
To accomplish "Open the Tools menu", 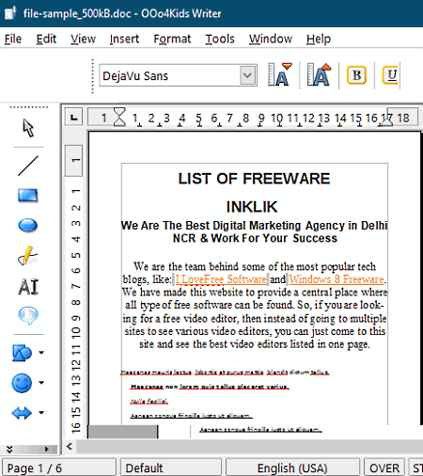I will (x=220, y=39).
